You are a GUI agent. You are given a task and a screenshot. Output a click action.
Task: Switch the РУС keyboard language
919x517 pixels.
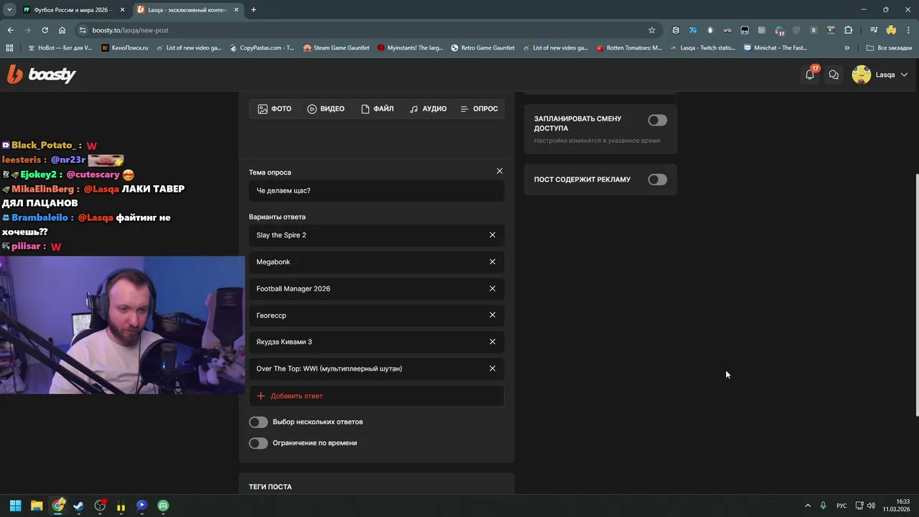coord(841,506)
